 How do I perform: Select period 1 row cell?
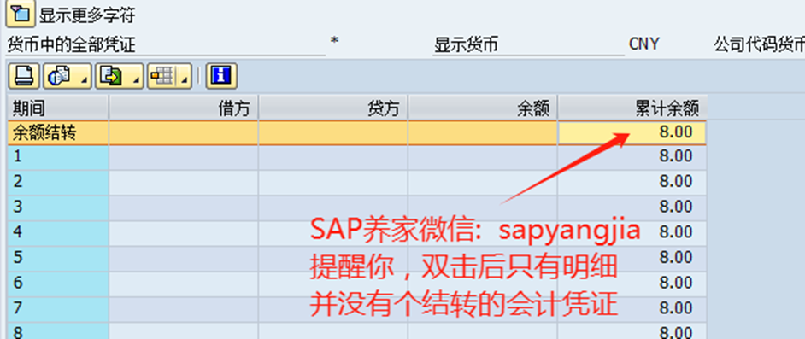pyautogui.click(x=58, y=156)
